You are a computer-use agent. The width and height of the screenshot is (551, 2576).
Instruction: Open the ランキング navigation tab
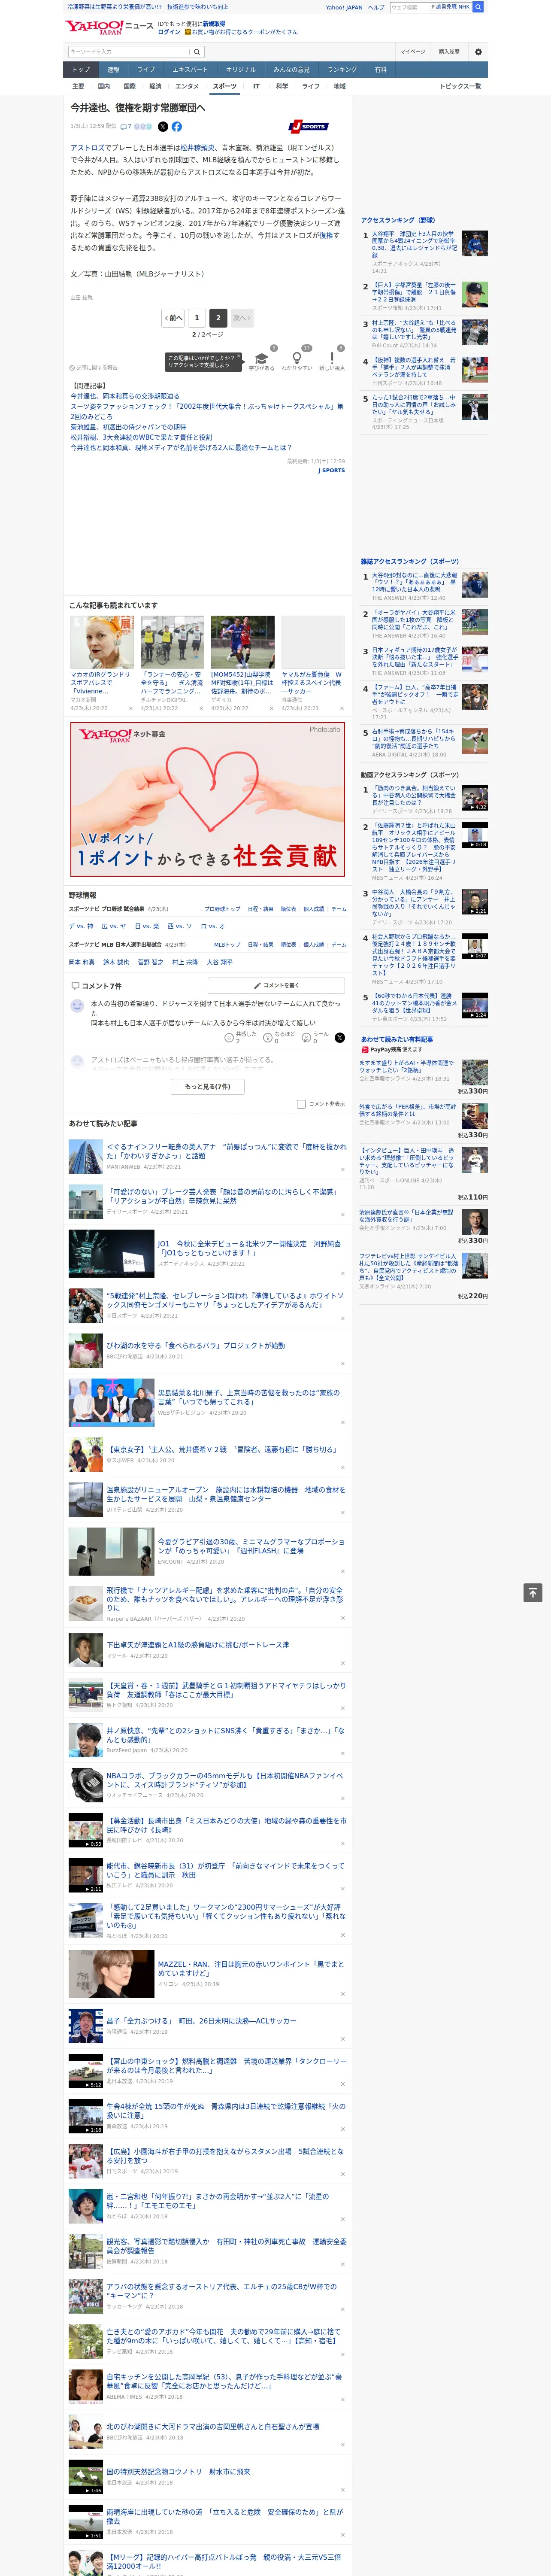pos(342,70)
